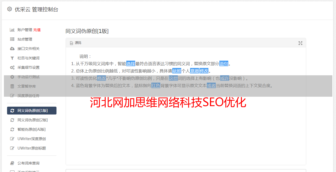Click highlighted word 依照 in line two
The height and width of the screenshot is (172, 336).
click(x=177, y=71)
